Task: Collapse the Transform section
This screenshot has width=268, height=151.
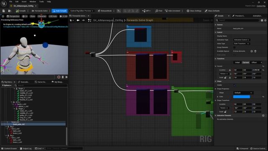Action: pyautogui.click(x=216, y=59)
